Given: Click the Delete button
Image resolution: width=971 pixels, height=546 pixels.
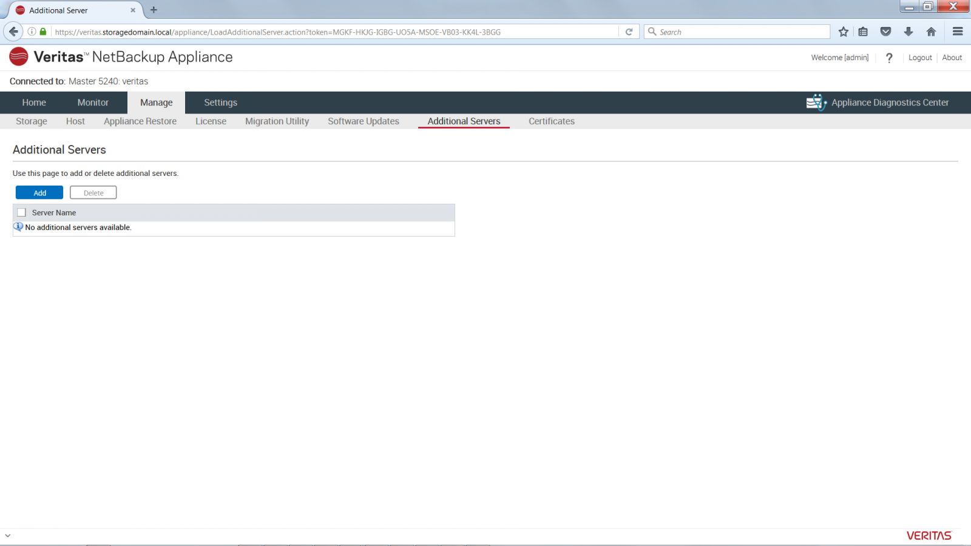Looking at the screenshot, I should pyautogui.click(x=93, y=193).
